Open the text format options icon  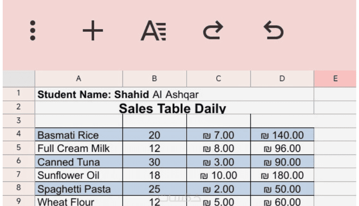click(x=153, y=31)
